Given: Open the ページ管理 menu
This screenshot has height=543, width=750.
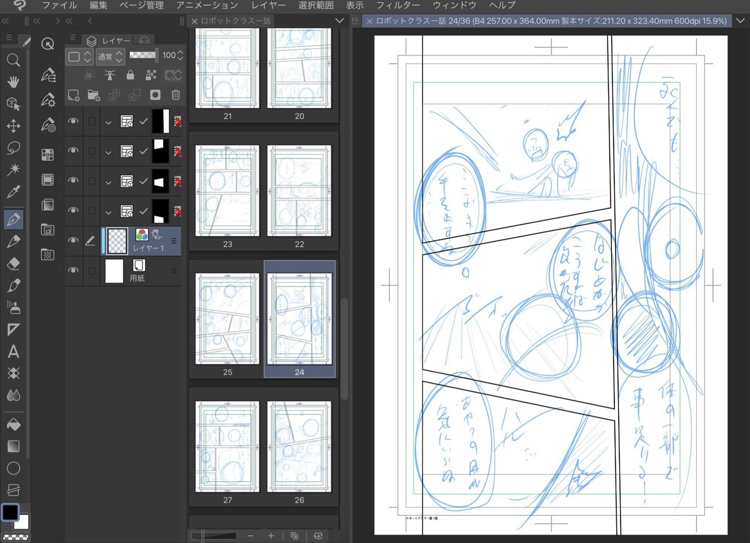Looking at the screenshot, I should coord(142,6).
